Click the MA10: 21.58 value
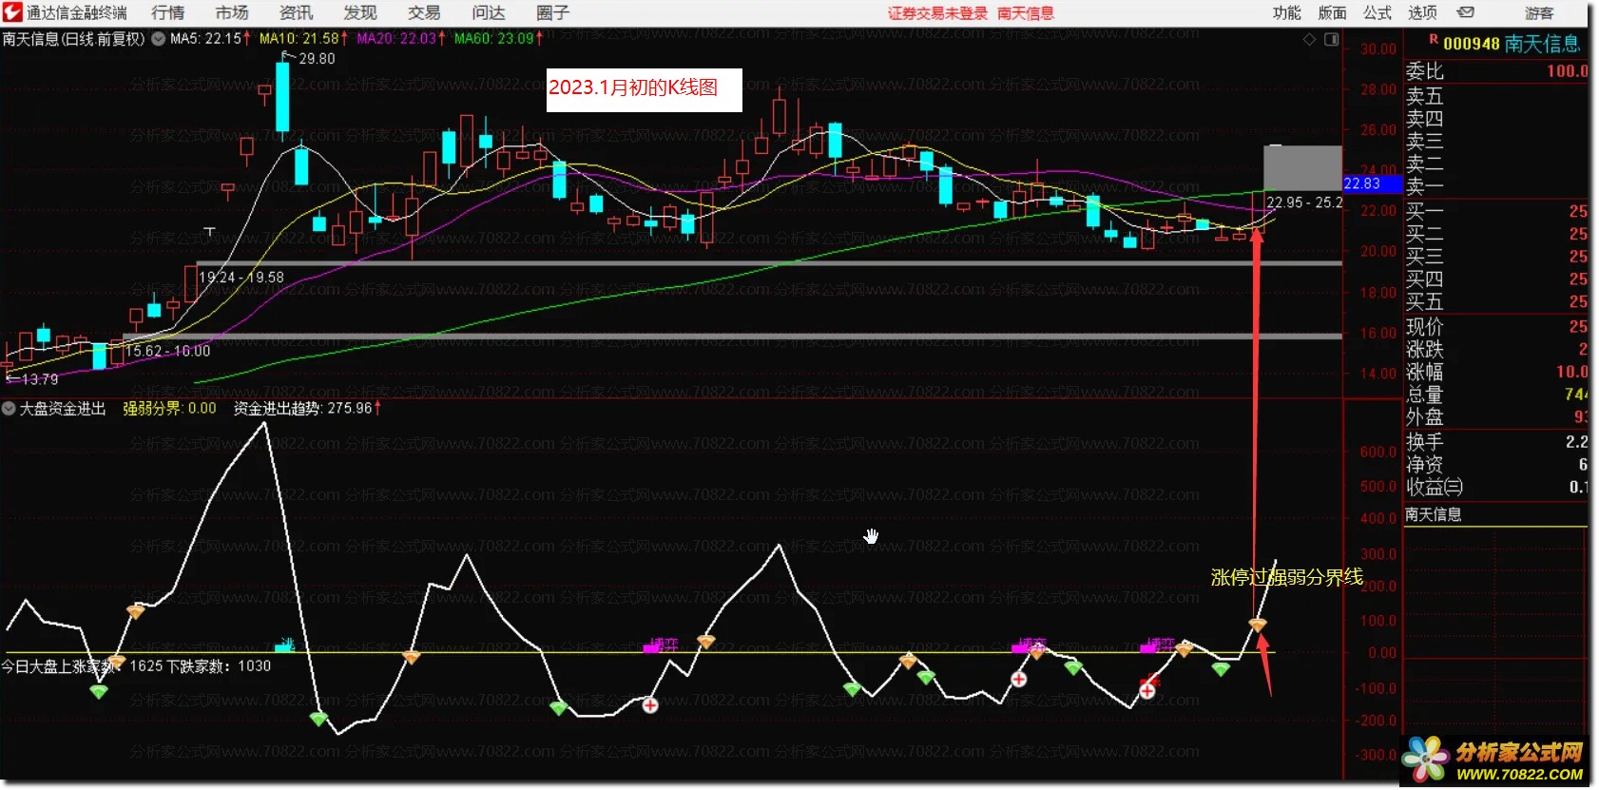 tap(303, 39)
